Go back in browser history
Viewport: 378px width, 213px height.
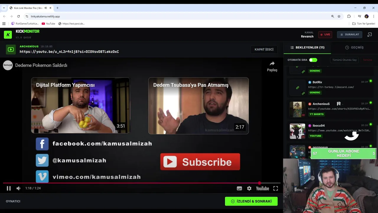[x=4, y=16]
